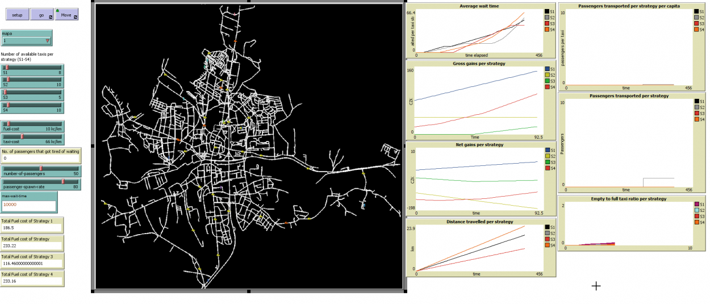The height and width of the screenshot is (304, 710).
Task: Click the green S3 swatch in Net gains legend
Action: (x=546, y=163)
